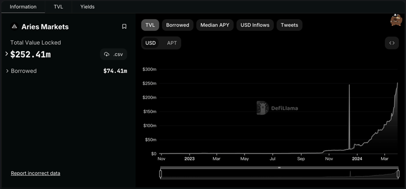Download the .csv data file

[114, 54]
